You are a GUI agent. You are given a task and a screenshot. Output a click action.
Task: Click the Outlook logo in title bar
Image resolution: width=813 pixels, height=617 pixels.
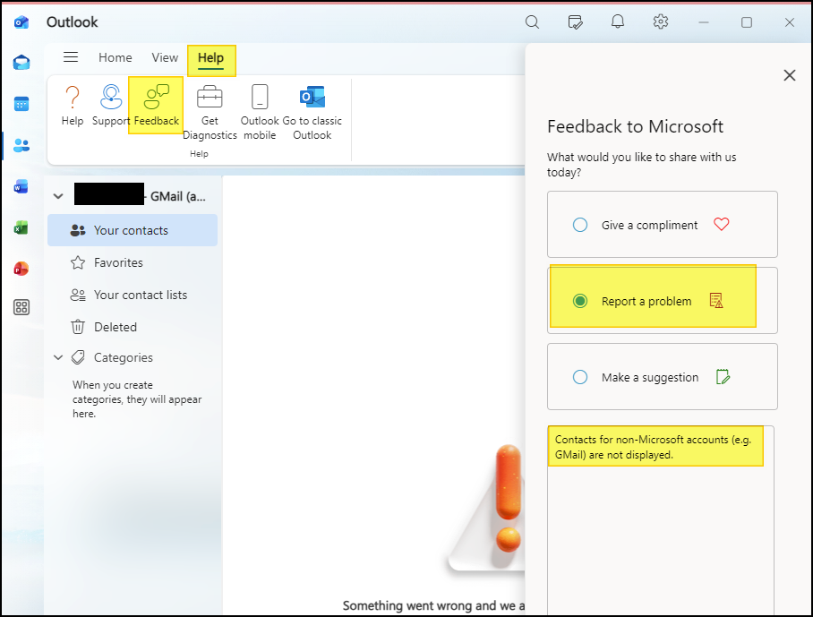[x=21, y=22]
